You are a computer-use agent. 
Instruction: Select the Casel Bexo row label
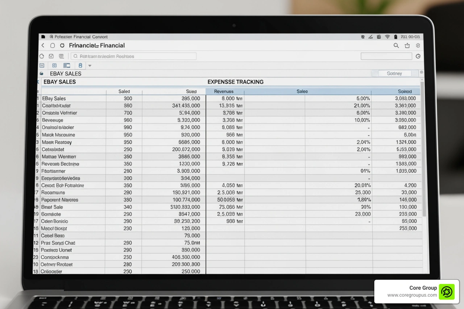click(53, 236)
